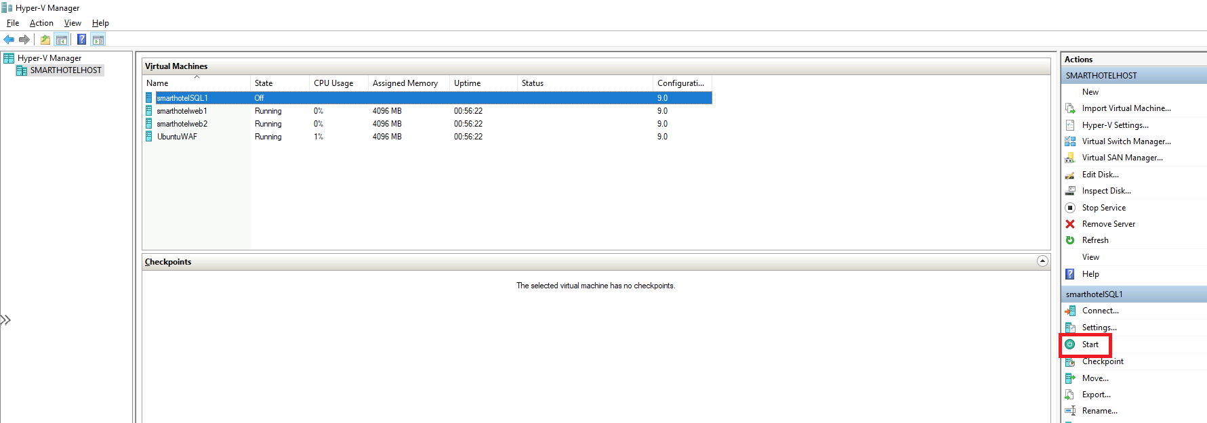
Task: Select the smarthotelweb2 virtual machine
Action: pos(182,124)
